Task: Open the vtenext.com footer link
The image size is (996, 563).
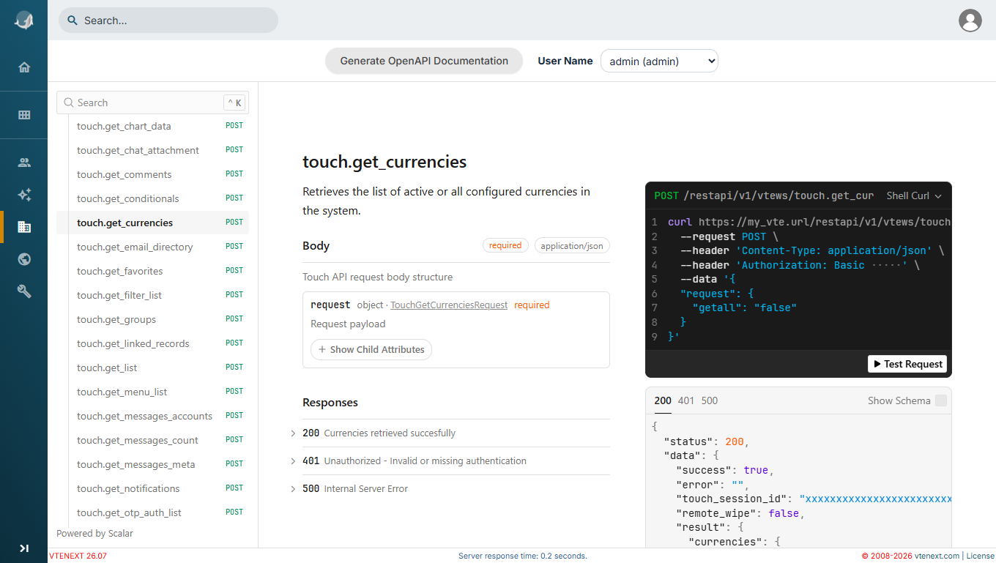Action: point(937,556)
